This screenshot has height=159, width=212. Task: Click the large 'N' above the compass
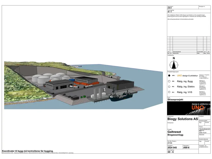click(x=174, y=58)
